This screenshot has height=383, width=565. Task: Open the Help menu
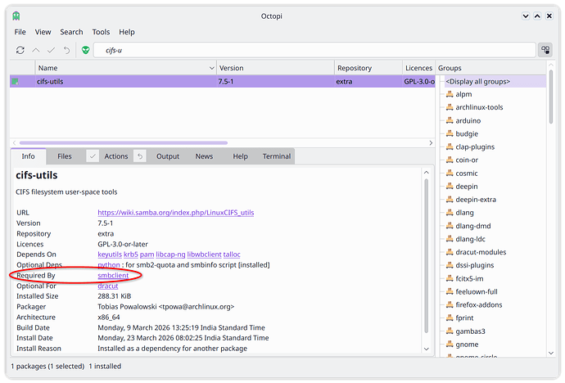[x=127, y=32]
